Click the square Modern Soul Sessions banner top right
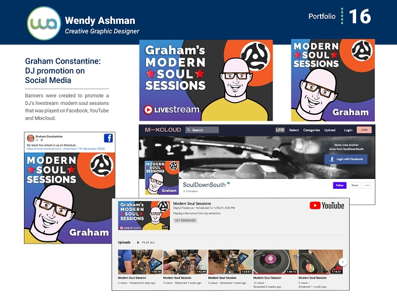 (x=333, y=80)
